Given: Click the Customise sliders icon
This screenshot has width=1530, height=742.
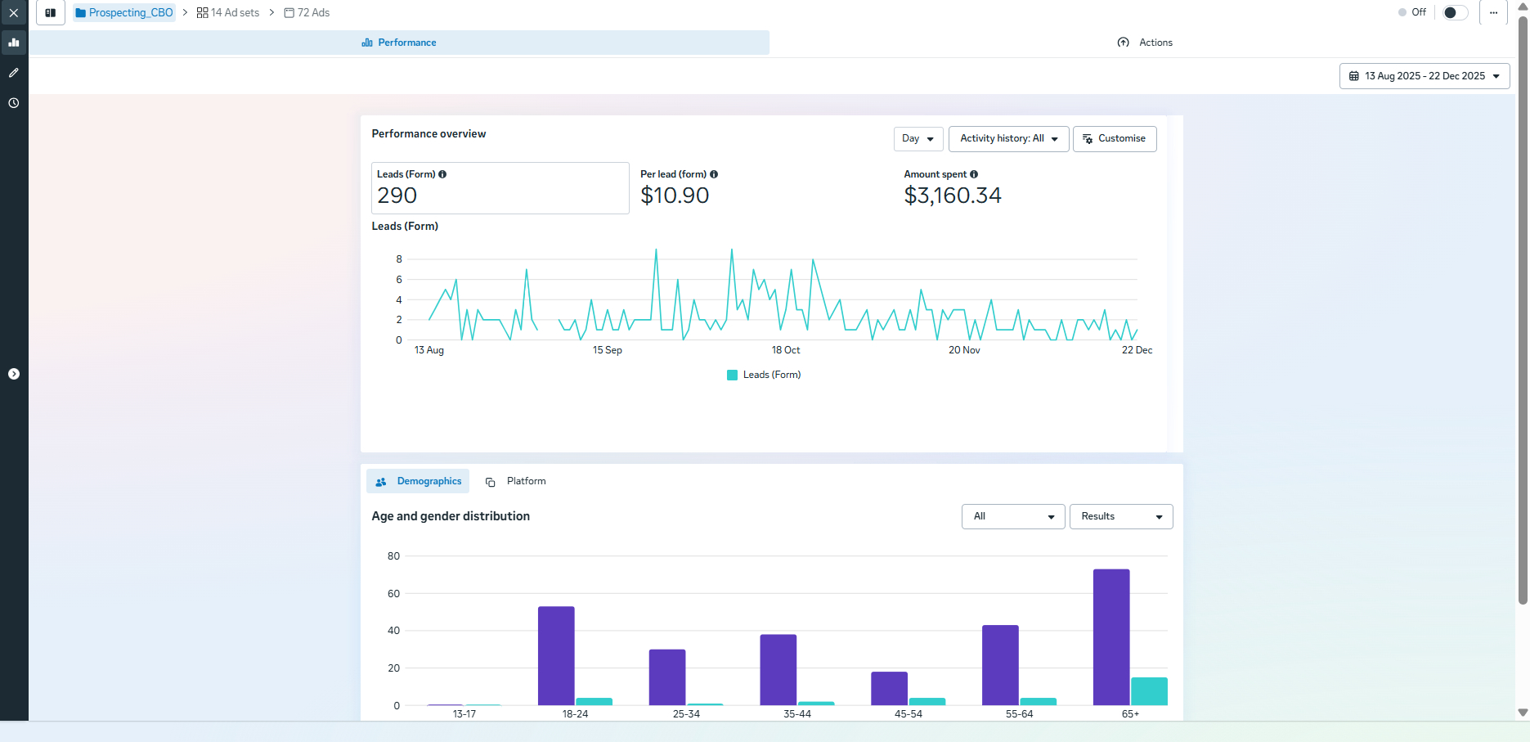Looking at the screenshot, I should pos(1088,139).
